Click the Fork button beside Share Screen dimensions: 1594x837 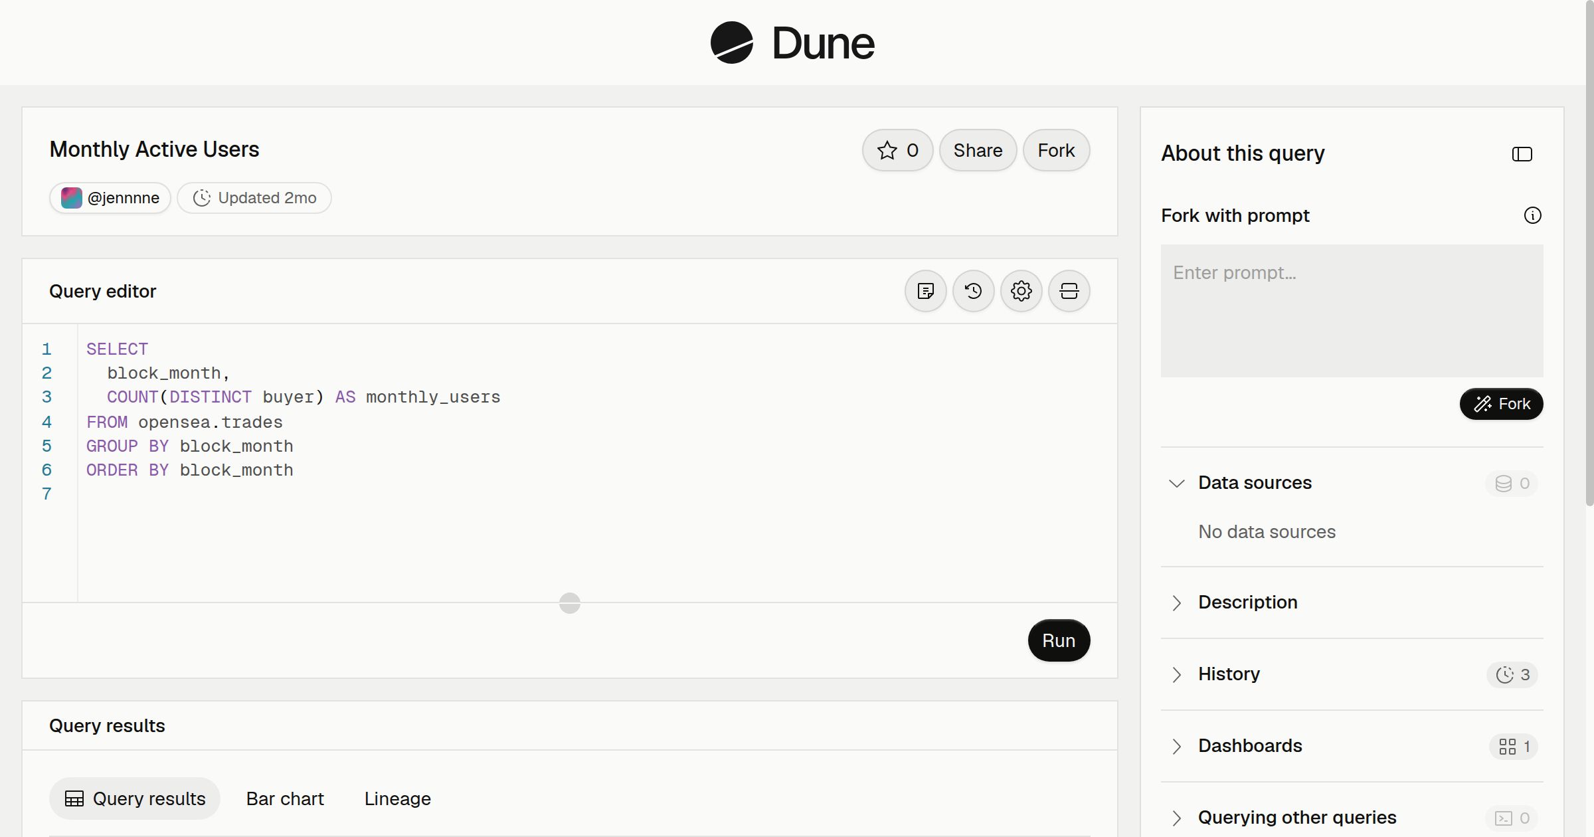[x=1056, y=150]
